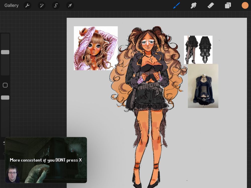Select the Smudge tool
This screenshot has height=188, width=251.
coord(194,6)
